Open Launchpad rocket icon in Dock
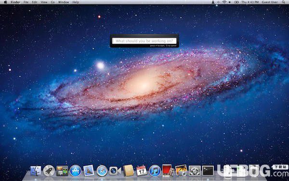289x181 pixels. [x=49, y=171]
